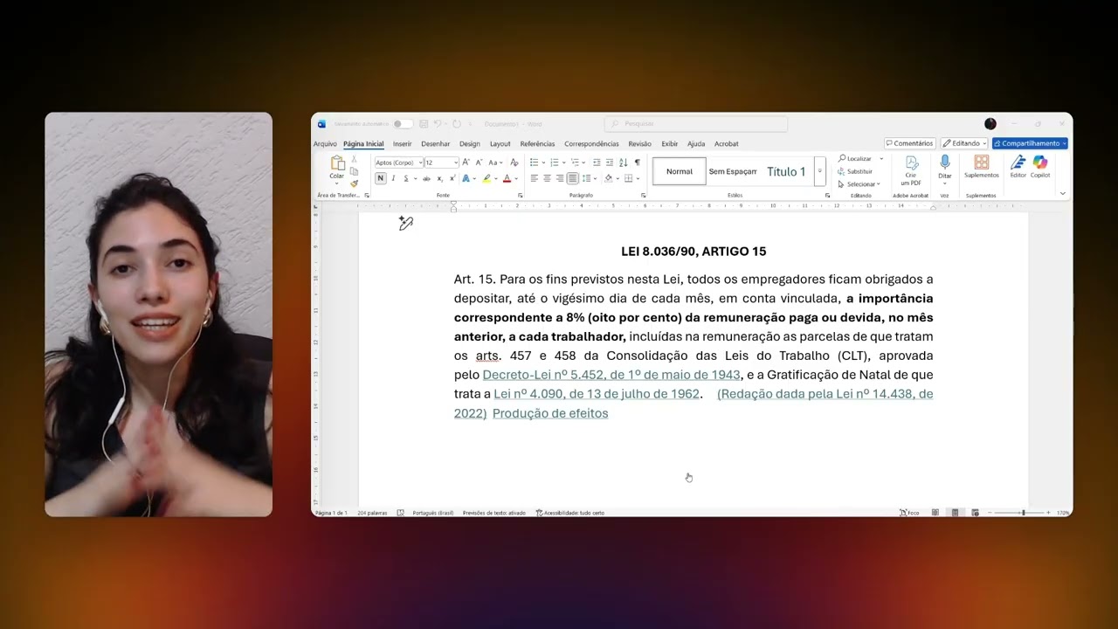Toggle italic formatting
Screen dimensions: 1118x629
pos(393,178)
